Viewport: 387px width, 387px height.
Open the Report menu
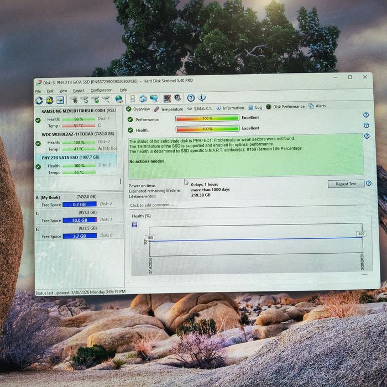[79, 91]
